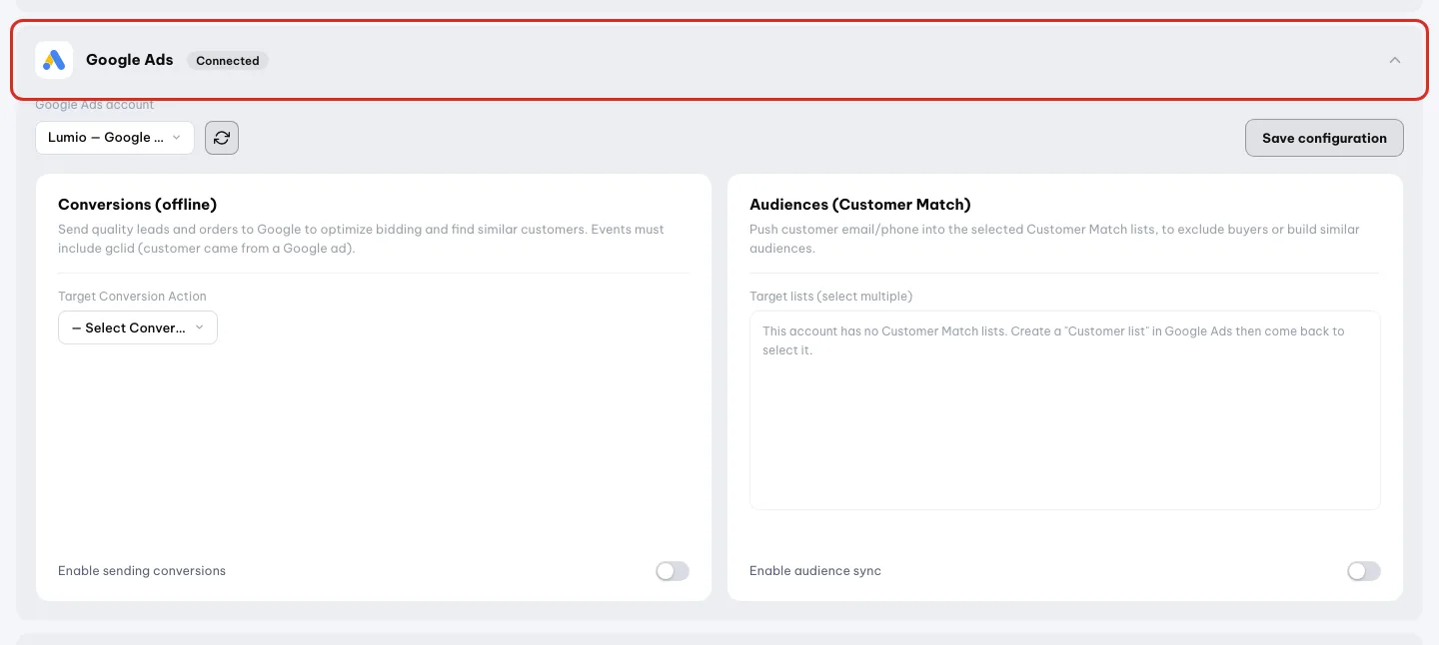Turn on the audience sync toggle
This screenshot has height=645, width=1439.
[x=1364, y=571]
